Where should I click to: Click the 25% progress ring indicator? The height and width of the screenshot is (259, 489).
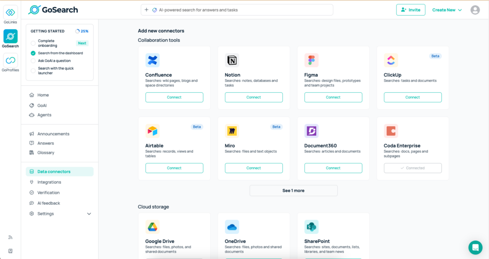click(77, 31)
